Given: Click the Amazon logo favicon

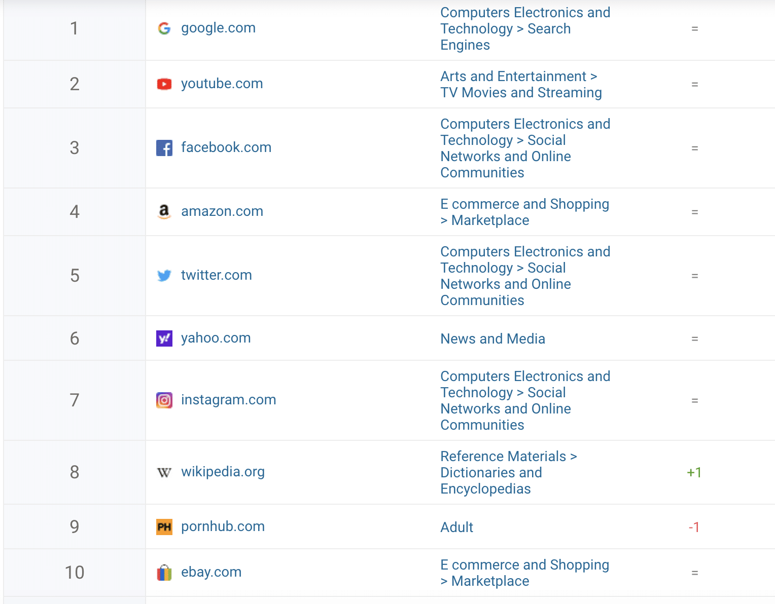Looking at the screenshot, I should click(x=164, y=211).
